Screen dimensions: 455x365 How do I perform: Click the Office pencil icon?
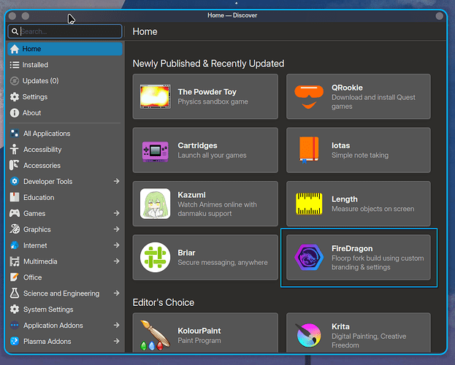point(15,277)
